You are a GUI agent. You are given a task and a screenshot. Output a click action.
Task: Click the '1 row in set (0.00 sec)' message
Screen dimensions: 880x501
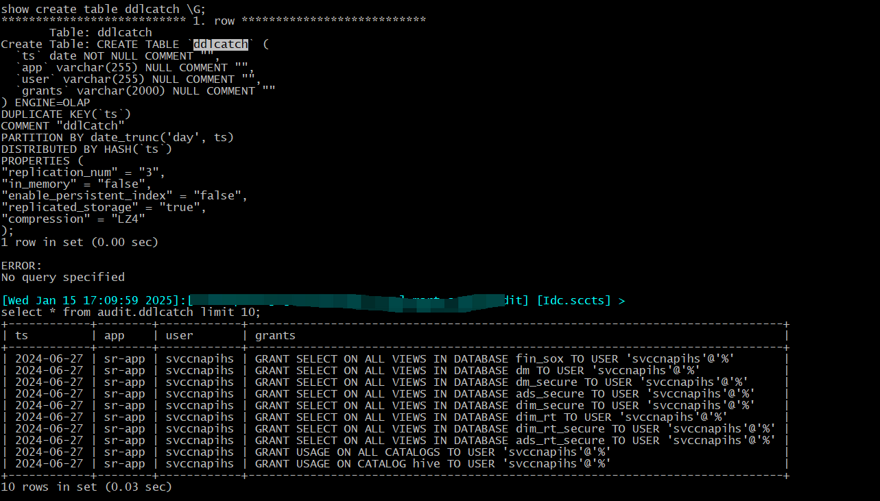[80, 242]
